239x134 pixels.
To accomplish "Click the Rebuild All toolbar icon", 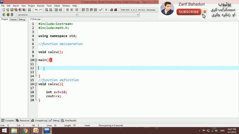I will tap(95, 10).
